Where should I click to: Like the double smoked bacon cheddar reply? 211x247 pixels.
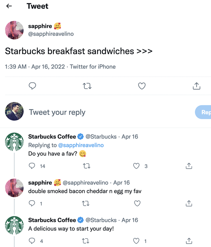pyautogui.click(x=137, y=203)
